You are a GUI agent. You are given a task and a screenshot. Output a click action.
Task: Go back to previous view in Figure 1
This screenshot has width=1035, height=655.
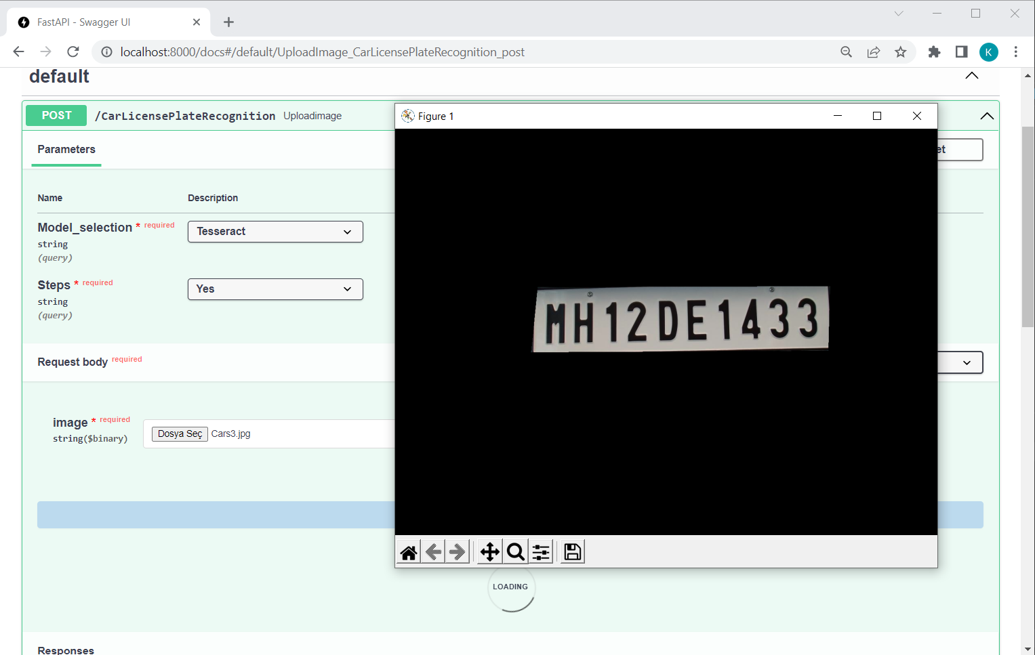coord(432,551)
